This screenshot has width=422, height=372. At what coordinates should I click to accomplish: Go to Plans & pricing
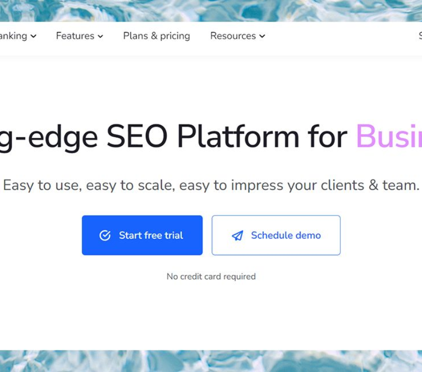pyautogui.click(x=157, y=36)
